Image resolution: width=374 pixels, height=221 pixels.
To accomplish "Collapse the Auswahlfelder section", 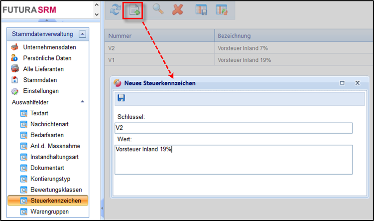I will pyautogui.click(x=82, y=102).
